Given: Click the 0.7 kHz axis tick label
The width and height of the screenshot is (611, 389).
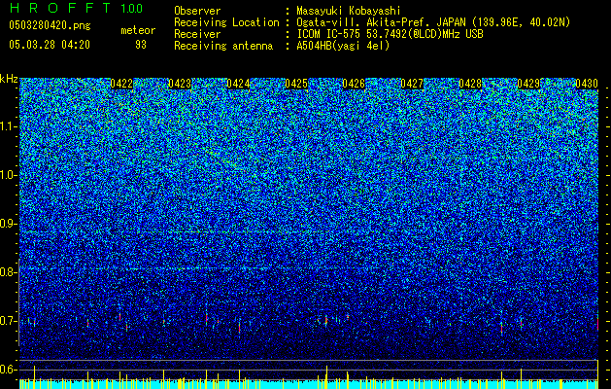Looking at the screenshot, I should (x=9, y=321).
